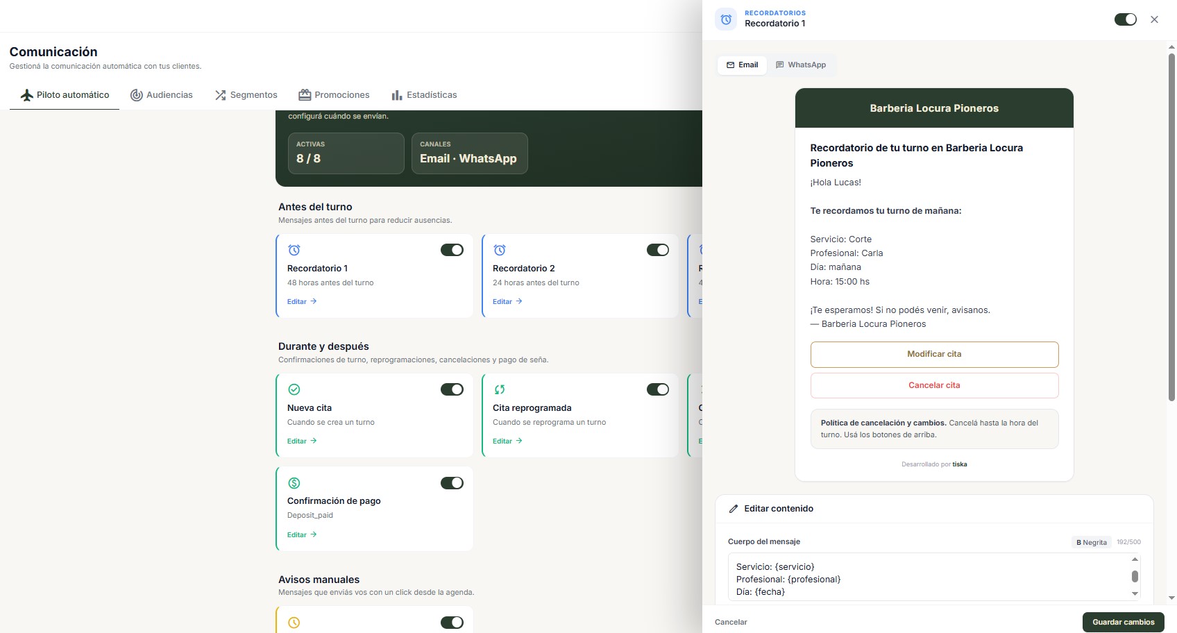The image size is (1177, 633).
Task: Click the dollar icon on Confirmación de pago
Action: coord(294,483)
